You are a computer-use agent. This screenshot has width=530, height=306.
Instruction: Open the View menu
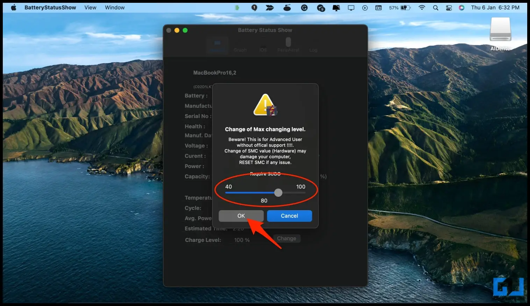coord(90,7)
